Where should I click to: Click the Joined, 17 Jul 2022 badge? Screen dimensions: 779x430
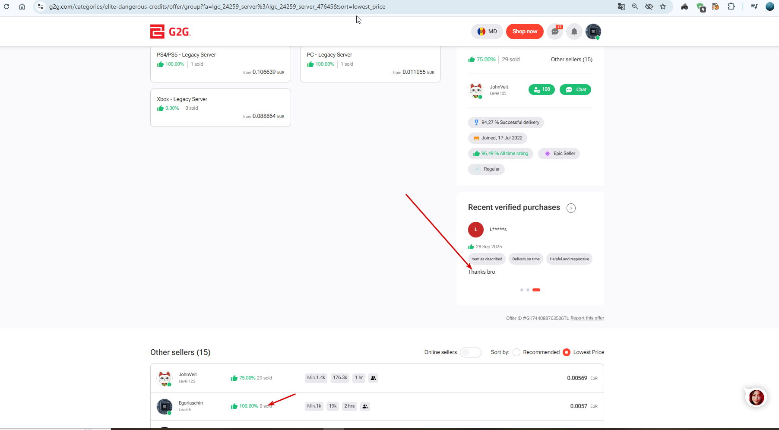pyautogui.click(x=497, y=138)
